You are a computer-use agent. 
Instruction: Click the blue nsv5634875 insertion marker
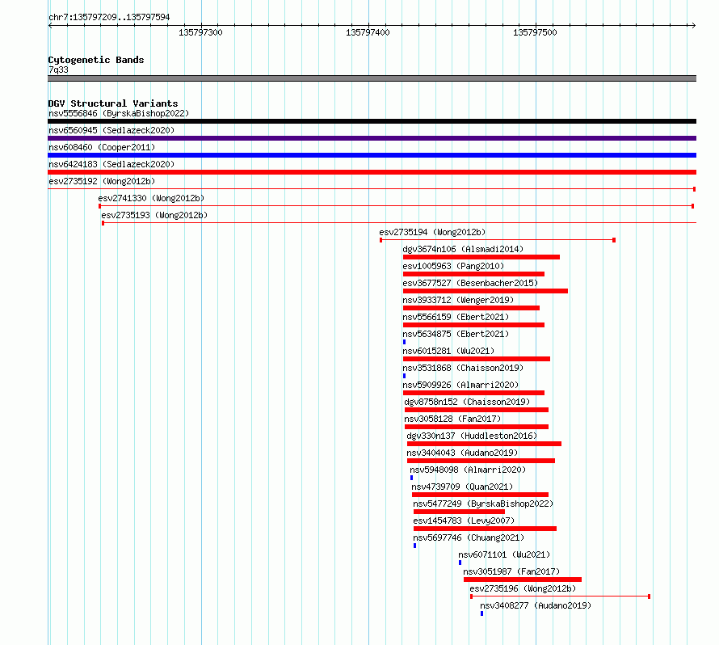click(x=405, y=342)
